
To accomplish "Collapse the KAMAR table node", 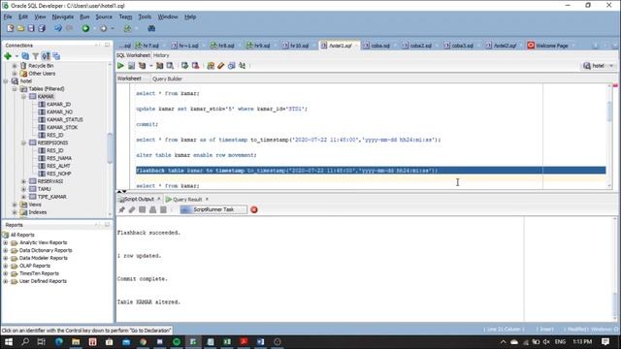I will (23, 97).
